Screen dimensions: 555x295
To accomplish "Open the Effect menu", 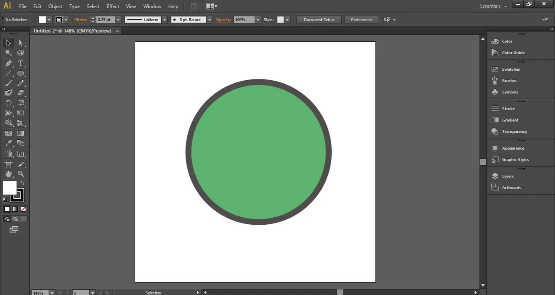I will 113,7.
